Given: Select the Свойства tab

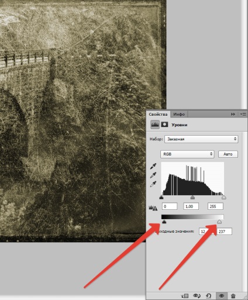Looking at the screenshot, I should click(158, 114).
